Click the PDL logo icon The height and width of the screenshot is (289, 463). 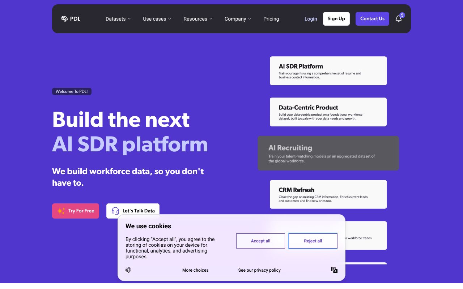point(64,19)
